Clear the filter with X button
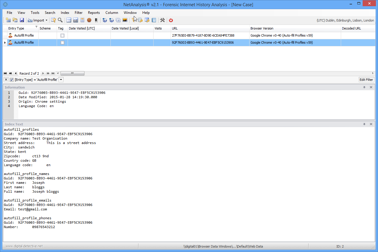Image resolution: width=378 pixels, height=252 pixels. click(x=6, y=80)
